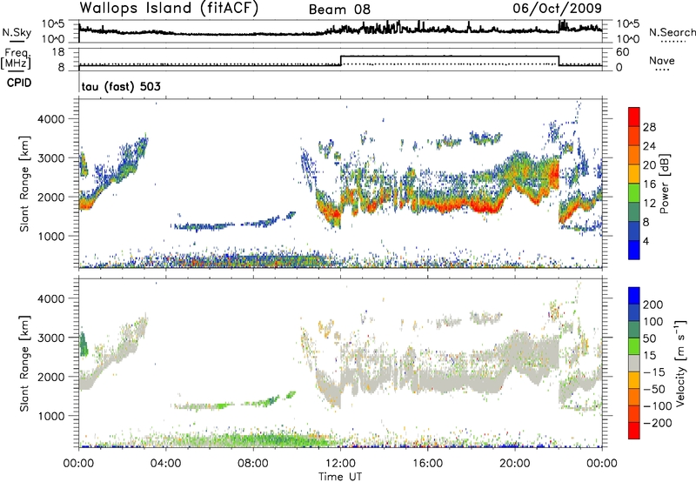This screenshot has width=696, height=482.
Task: Click the '12:00' time axis tick
Action: (x=340, y=463)
